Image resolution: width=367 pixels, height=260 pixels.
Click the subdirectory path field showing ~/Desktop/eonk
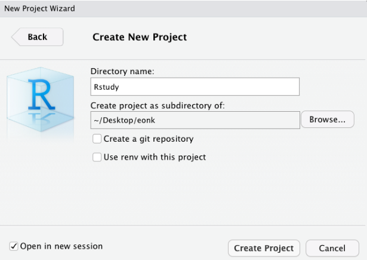point(195,120)
